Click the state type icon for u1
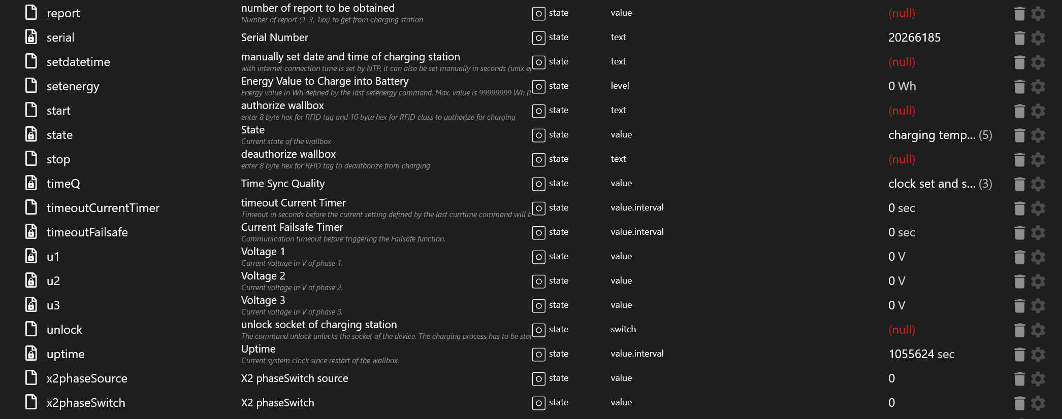 tap(538, 257)
